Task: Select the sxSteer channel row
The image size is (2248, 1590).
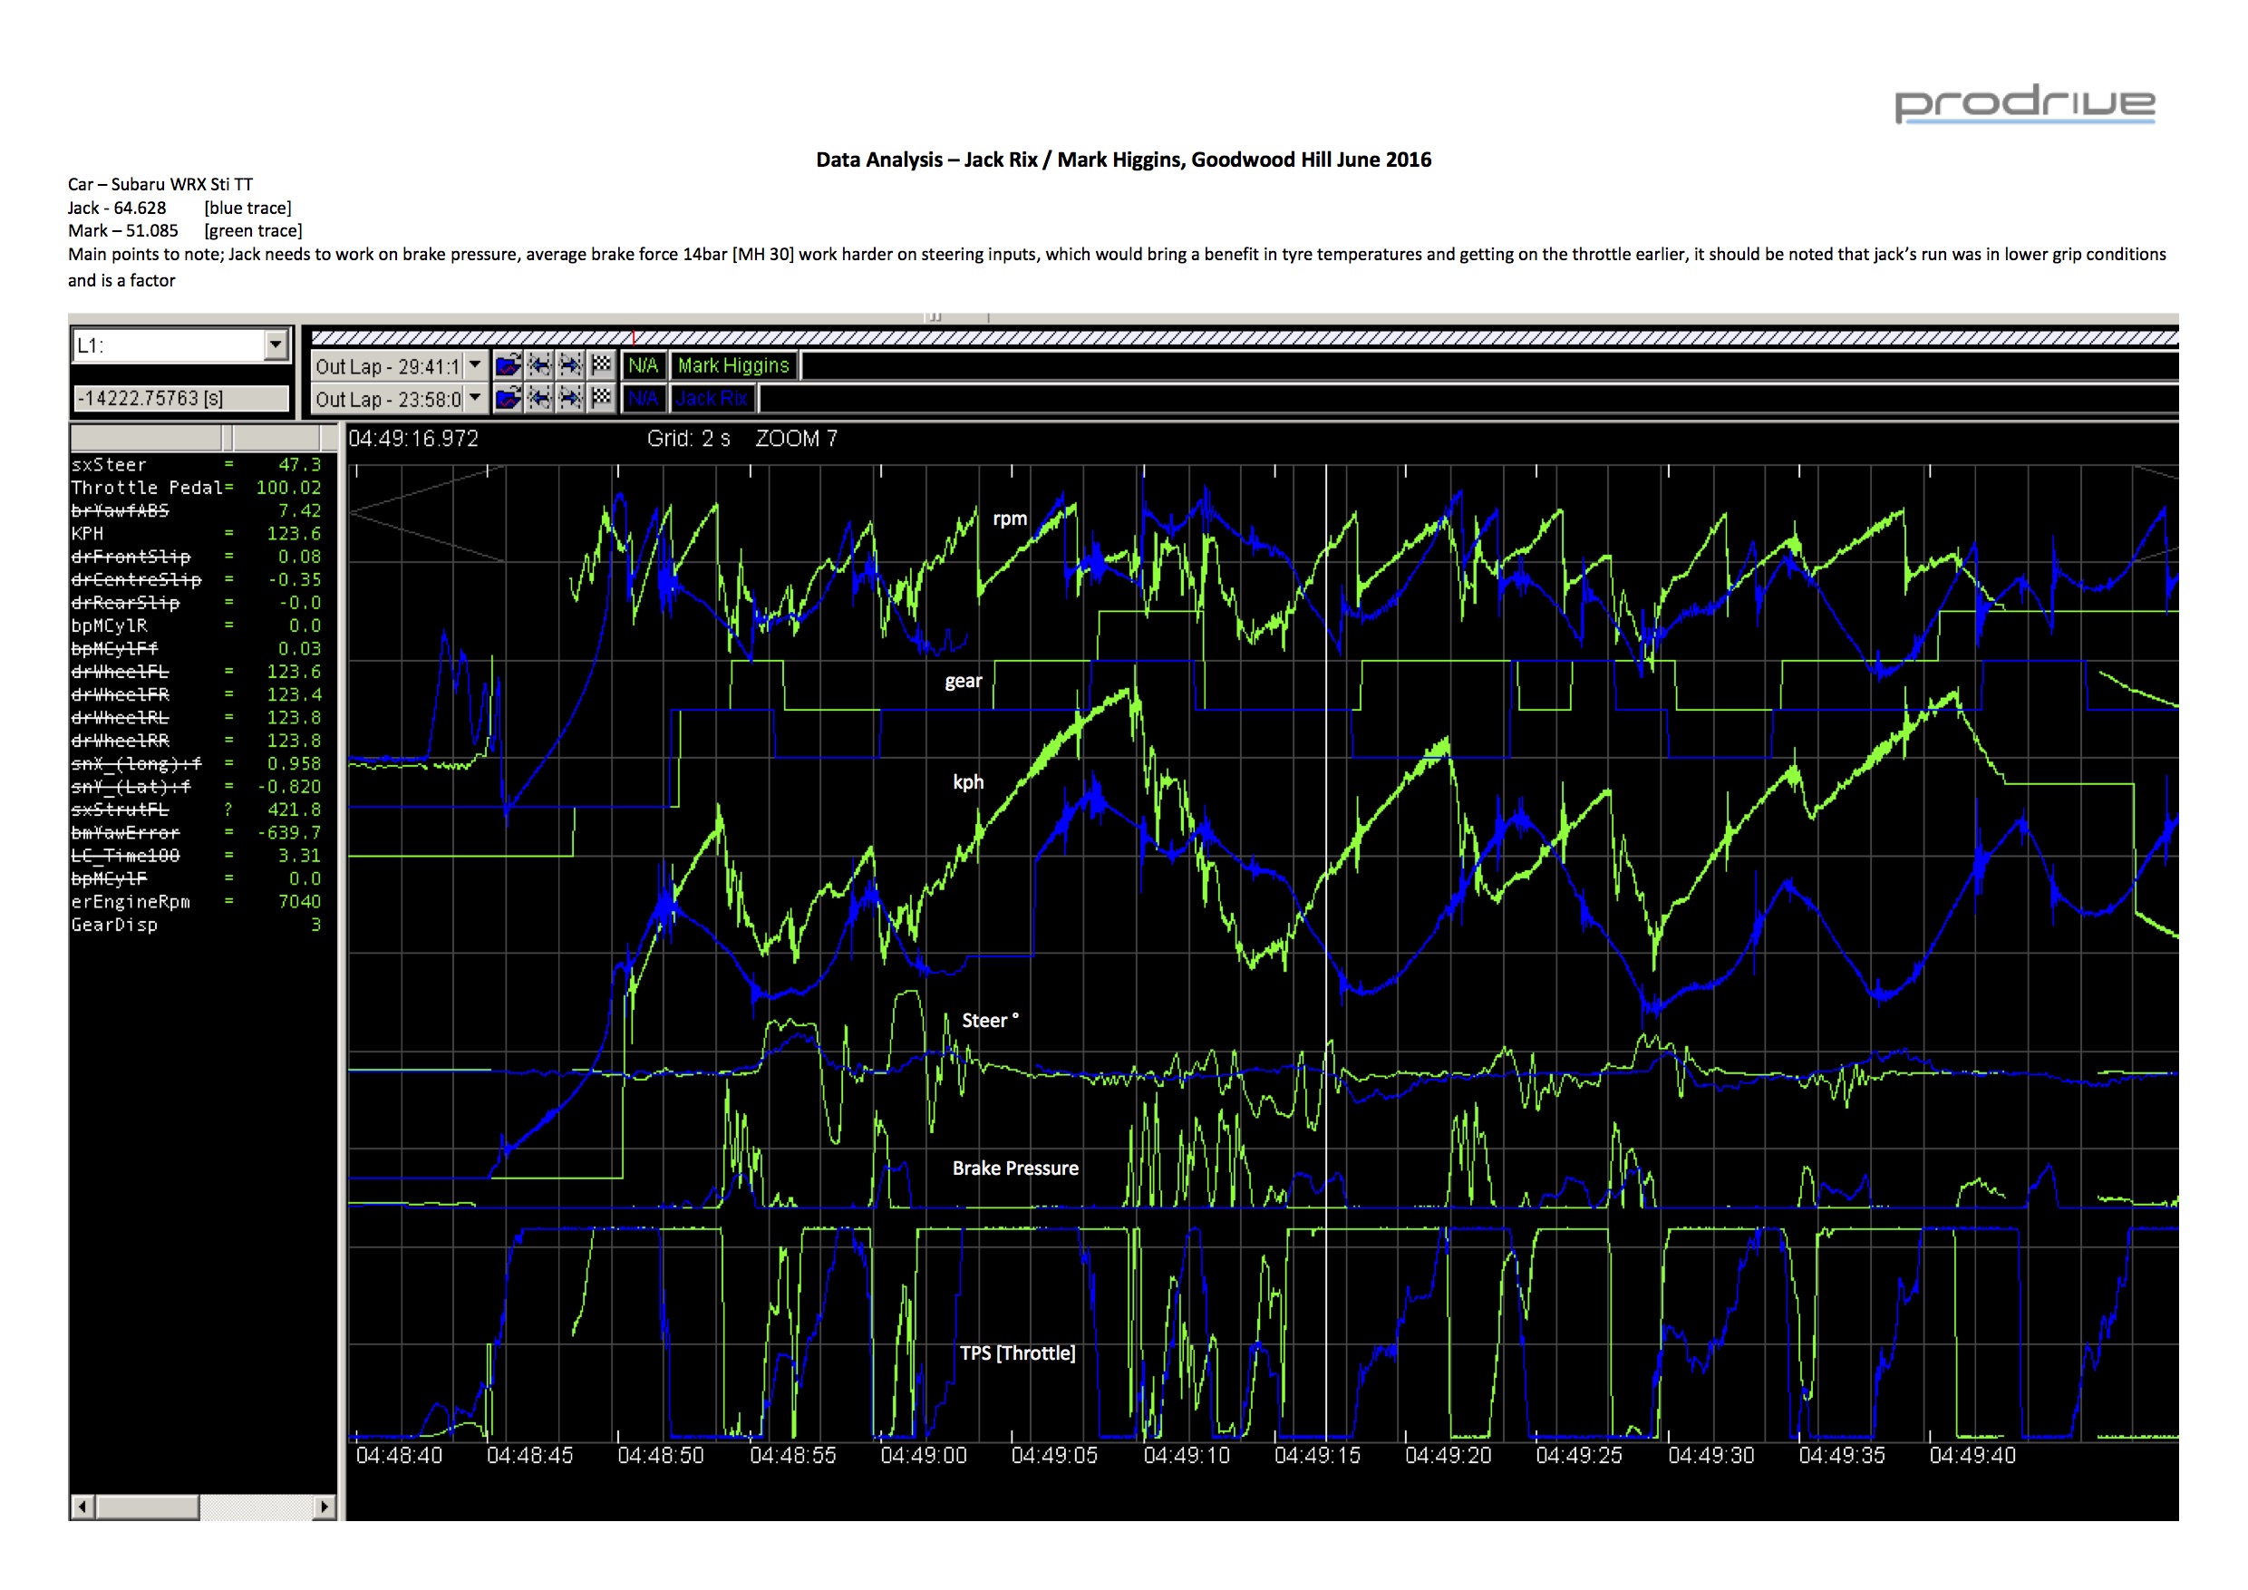Action: [x=196, y=465]
